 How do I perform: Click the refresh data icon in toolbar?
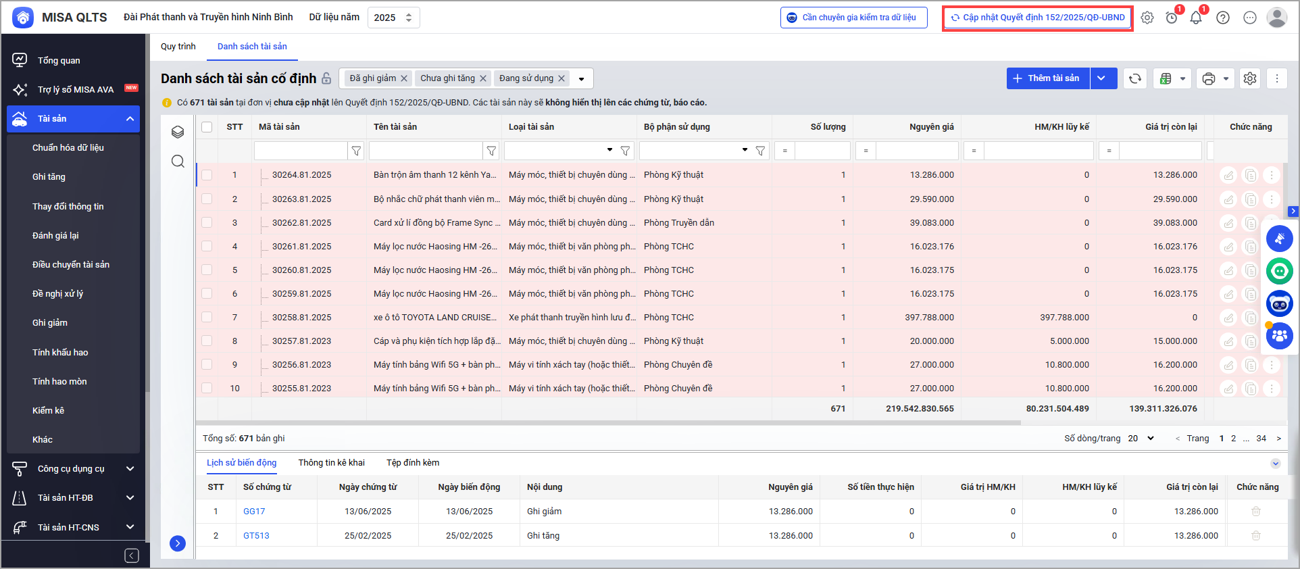click(1135, 78)
